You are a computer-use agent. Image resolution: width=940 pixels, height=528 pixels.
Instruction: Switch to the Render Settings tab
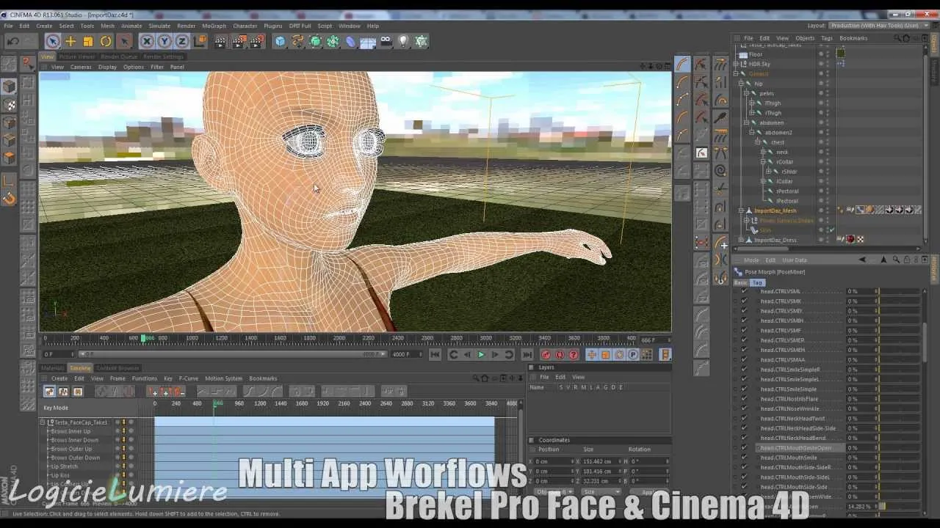pyautogui.click(x=163, y=56)
